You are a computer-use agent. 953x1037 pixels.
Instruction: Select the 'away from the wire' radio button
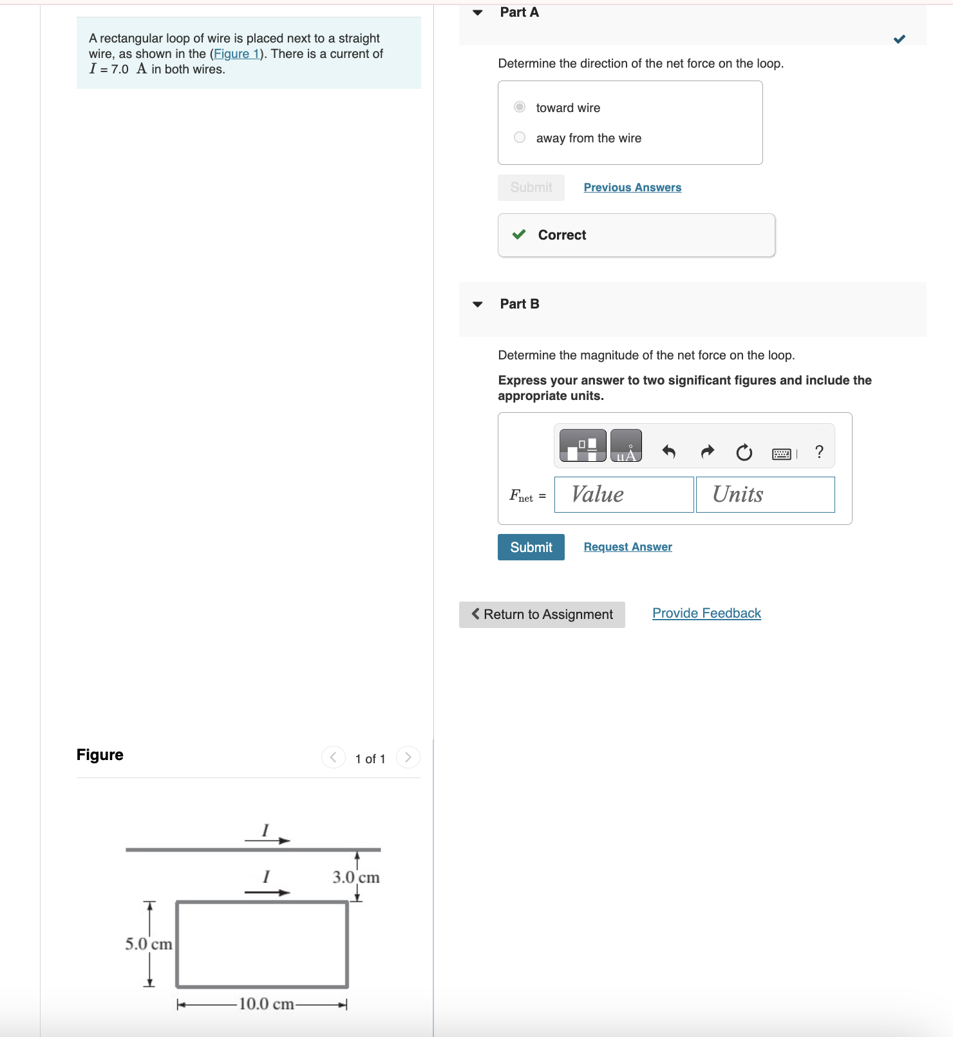click(519, 137)
